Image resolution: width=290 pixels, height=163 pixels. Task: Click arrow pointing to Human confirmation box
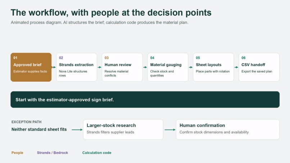click(x=170, y=130)
